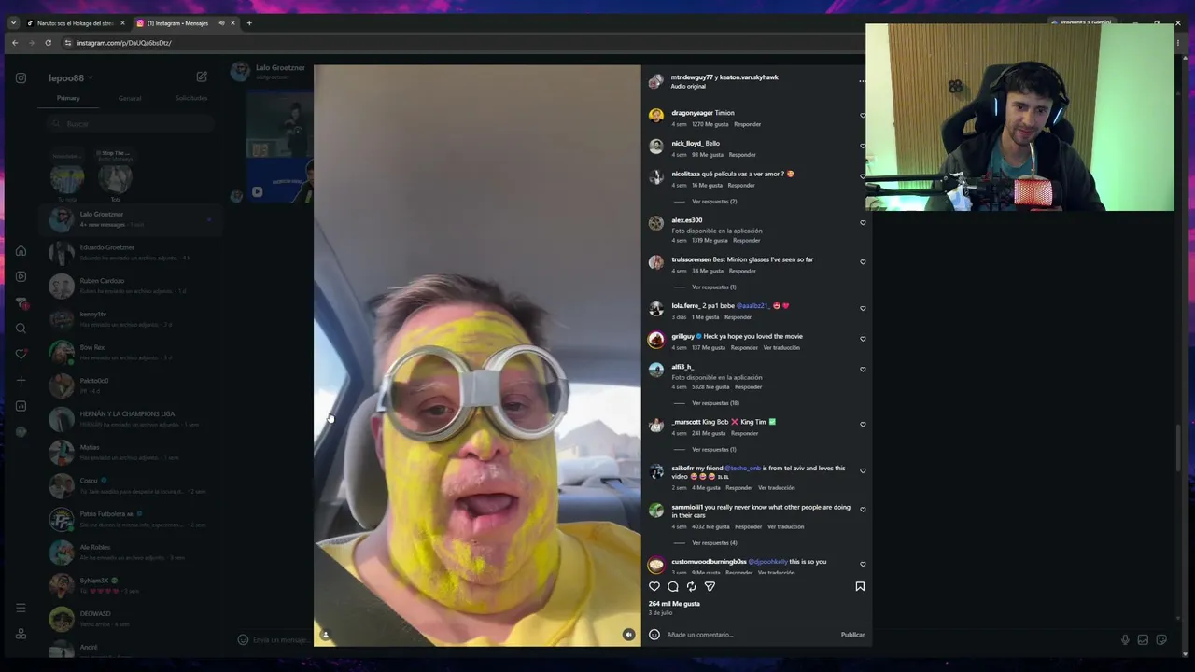Viewport: 1195px width, 672px height.
Task: Attach a photo with the image icon in chat
Action: coord(1143,640)
